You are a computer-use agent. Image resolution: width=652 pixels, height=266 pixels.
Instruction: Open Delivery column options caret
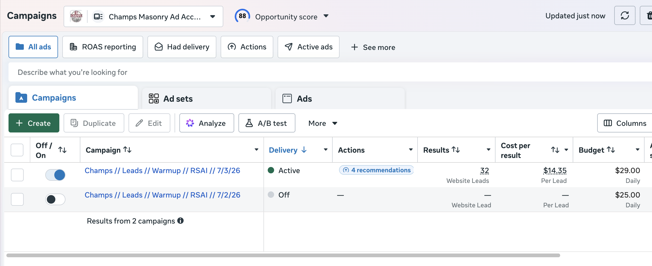pos(325,150)
